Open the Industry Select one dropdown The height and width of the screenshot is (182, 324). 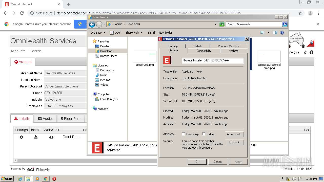coord(65,99)
